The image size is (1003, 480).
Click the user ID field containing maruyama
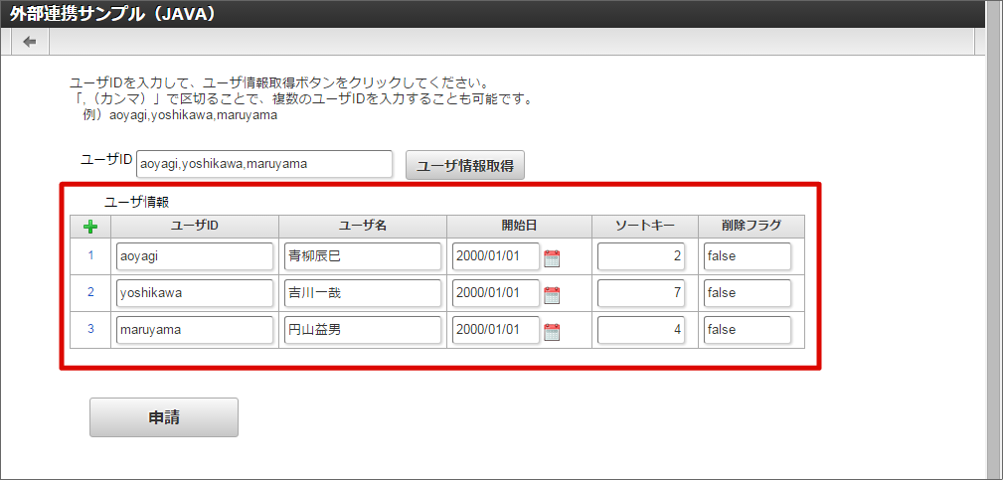tap(194, 330)
